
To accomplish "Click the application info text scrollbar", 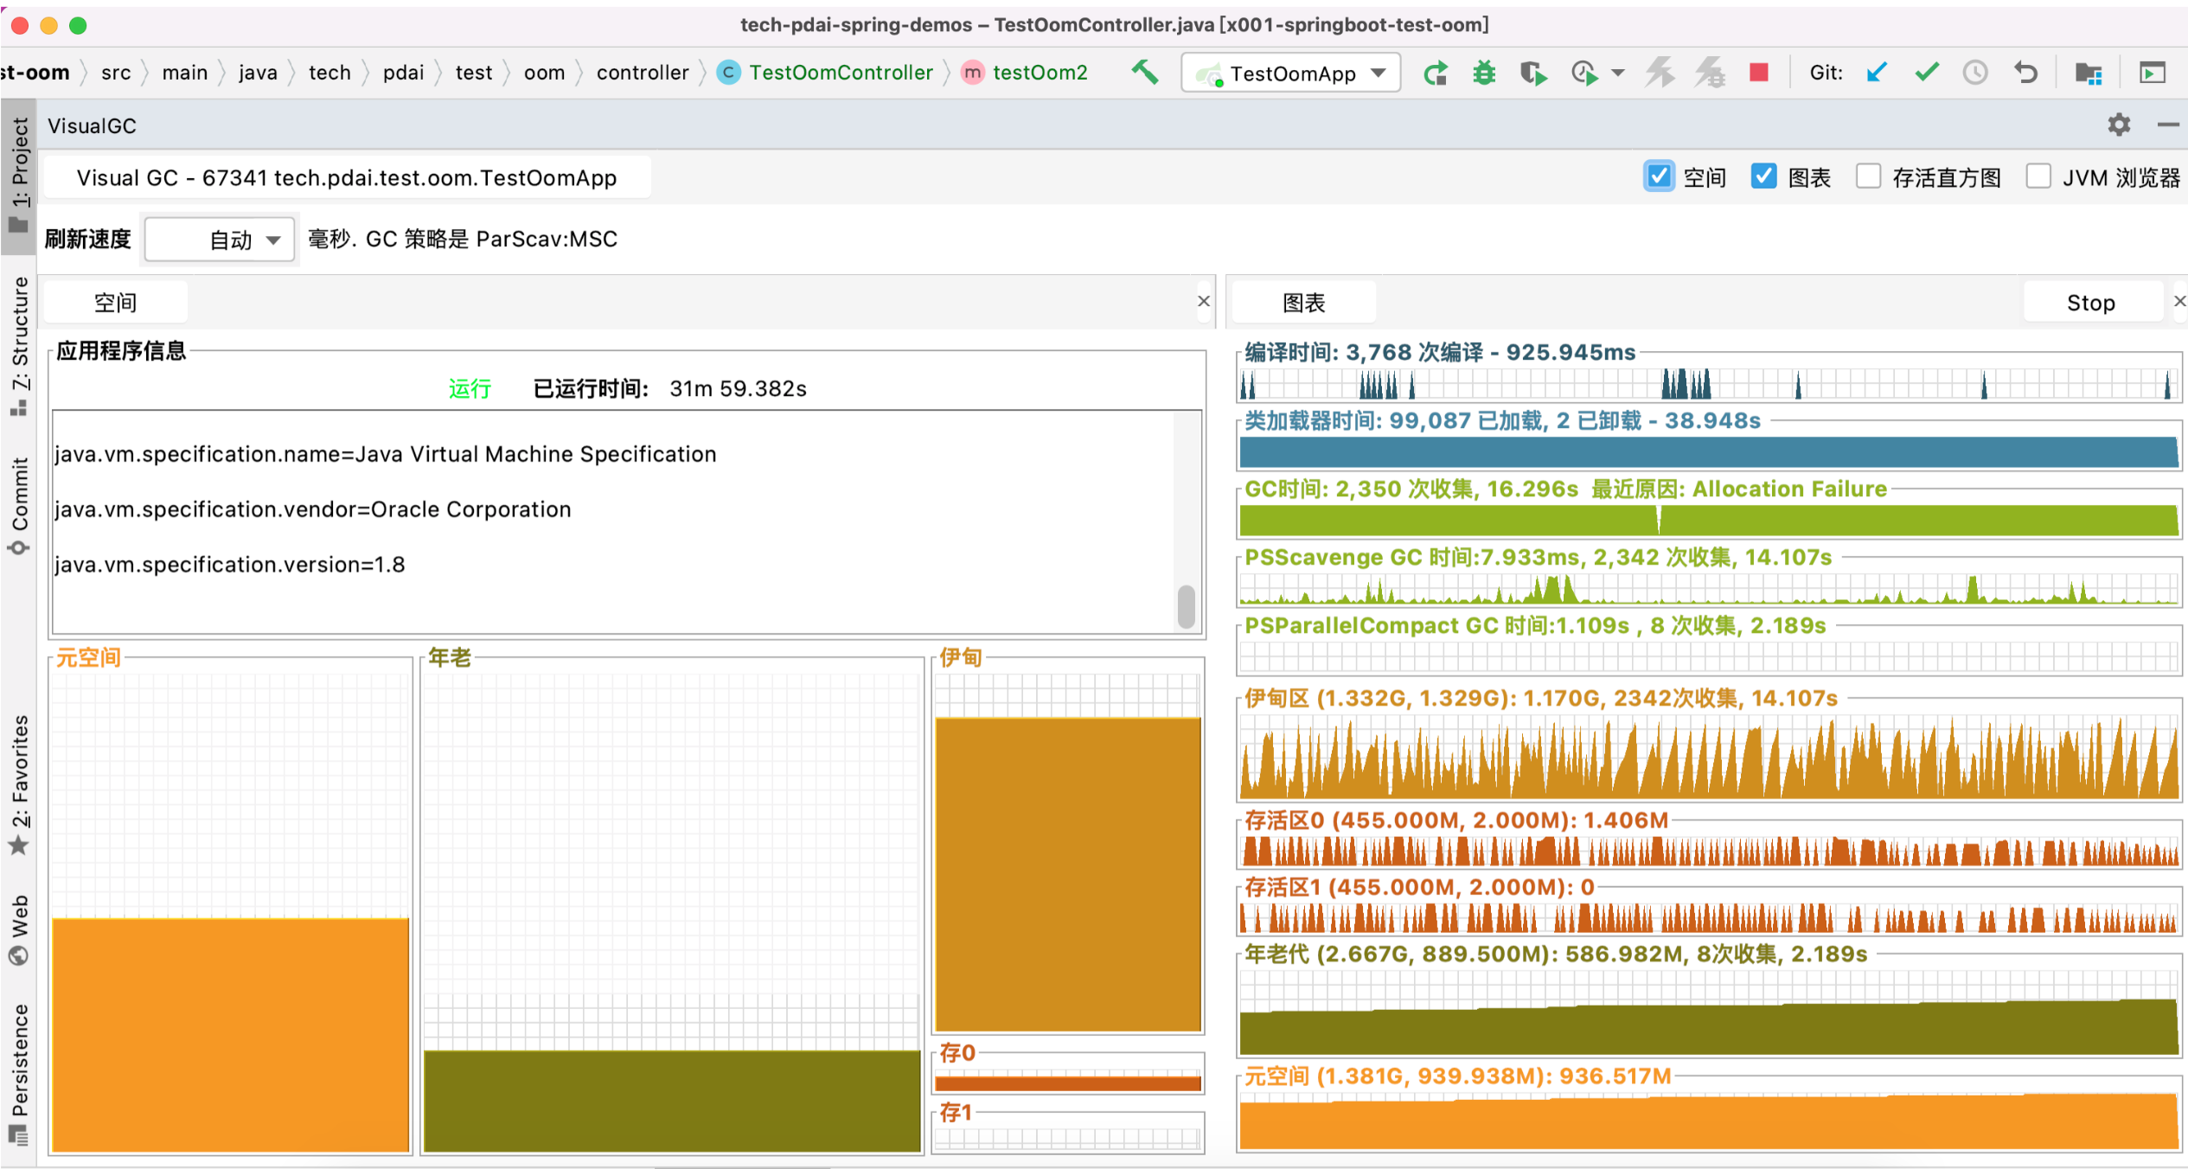I will [x=1187, y=605].
